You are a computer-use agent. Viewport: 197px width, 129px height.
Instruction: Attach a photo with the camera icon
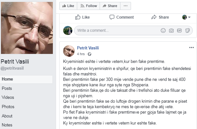[x=171, y=30]
